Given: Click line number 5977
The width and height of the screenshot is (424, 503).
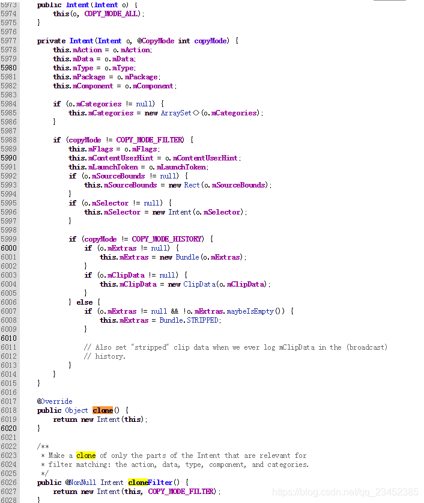Looking at the screenshot, I should 8,41.
